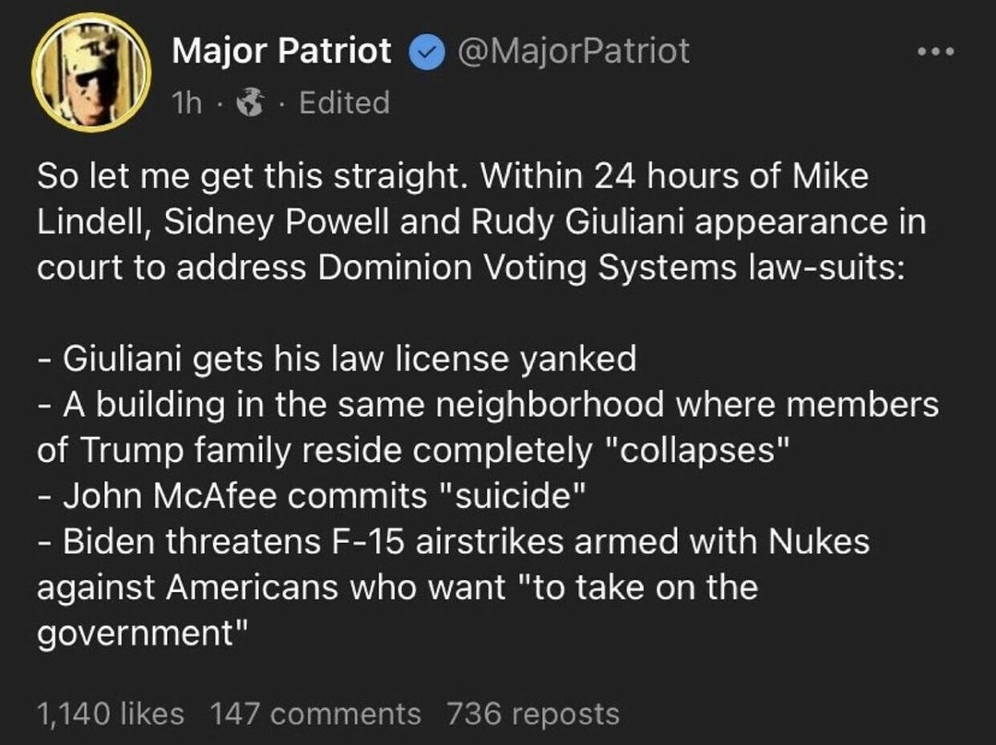Click the blue verified badge

(x=425, y=52)
